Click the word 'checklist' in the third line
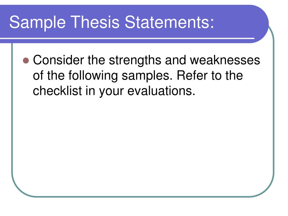 (57, 91)
